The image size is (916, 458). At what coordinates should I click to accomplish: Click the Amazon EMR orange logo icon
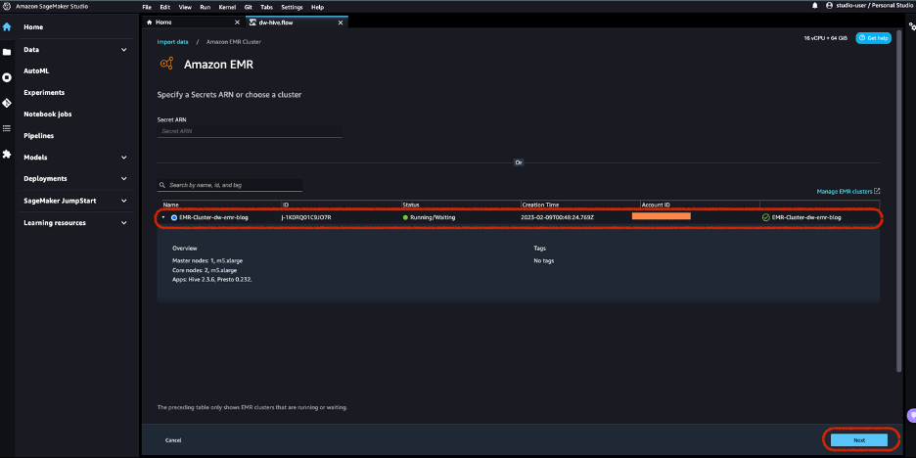coord(166,64)
